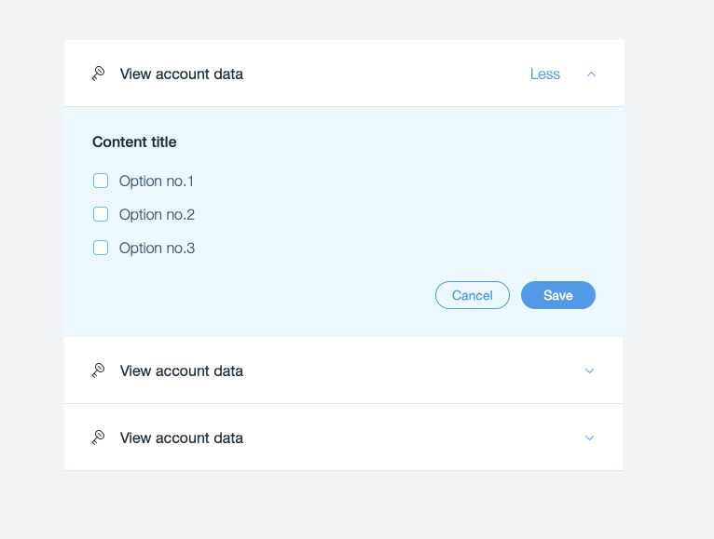Click the 'Less' link

(545, 74)
